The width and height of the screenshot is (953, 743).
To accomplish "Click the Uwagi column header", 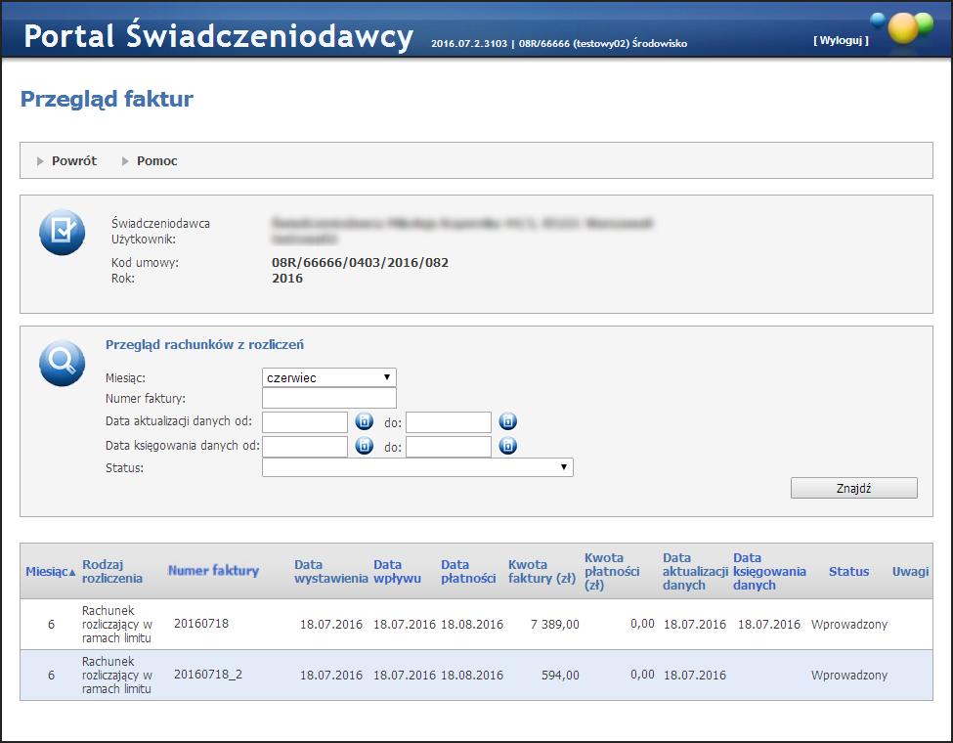I will coord(910,572).
